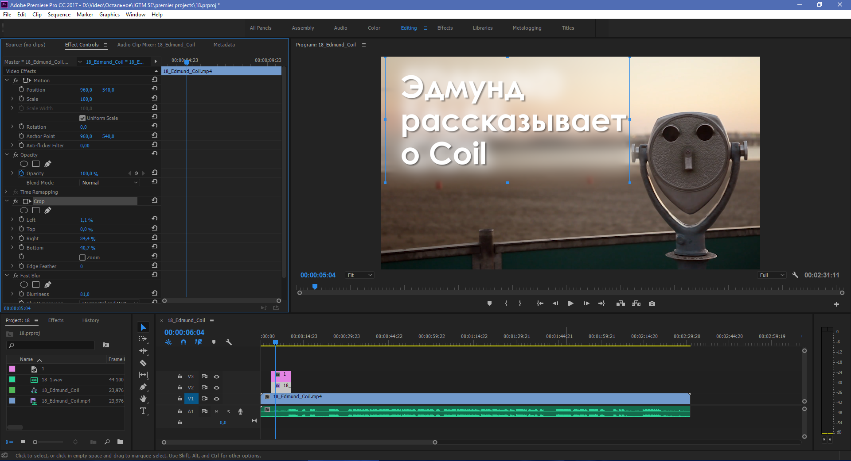The height and width of the screenshot is (461, 851).
Task: Toggle Uniform Scale checkbox
Action: tap(82, 118)
